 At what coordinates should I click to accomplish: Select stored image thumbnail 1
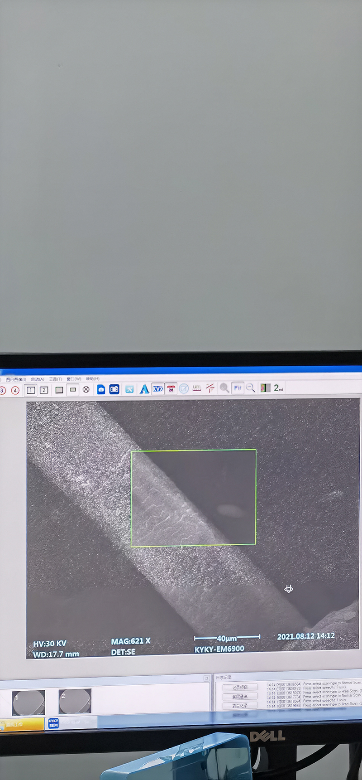coord(29,702)
